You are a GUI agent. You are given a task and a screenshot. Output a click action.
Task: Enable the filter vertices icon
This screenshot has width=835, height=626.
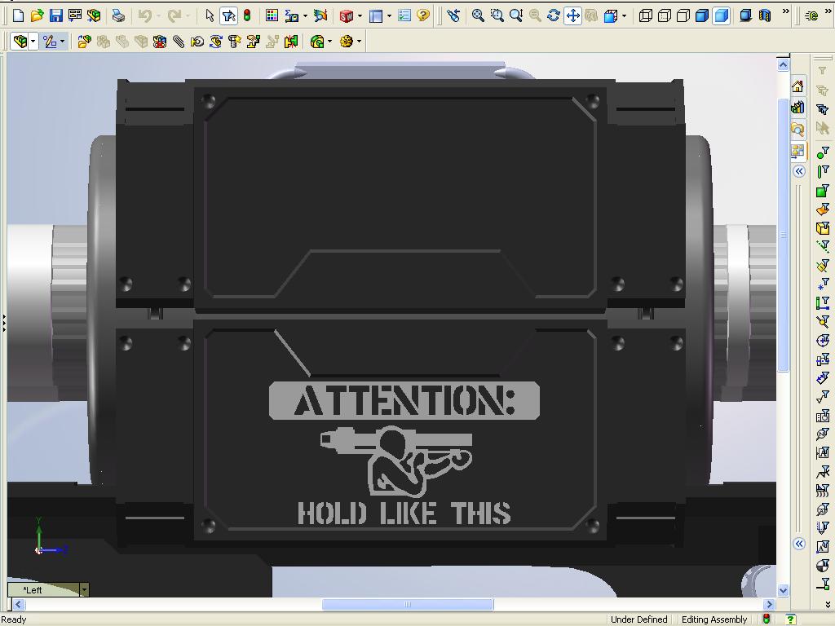[x=823, y=154]
